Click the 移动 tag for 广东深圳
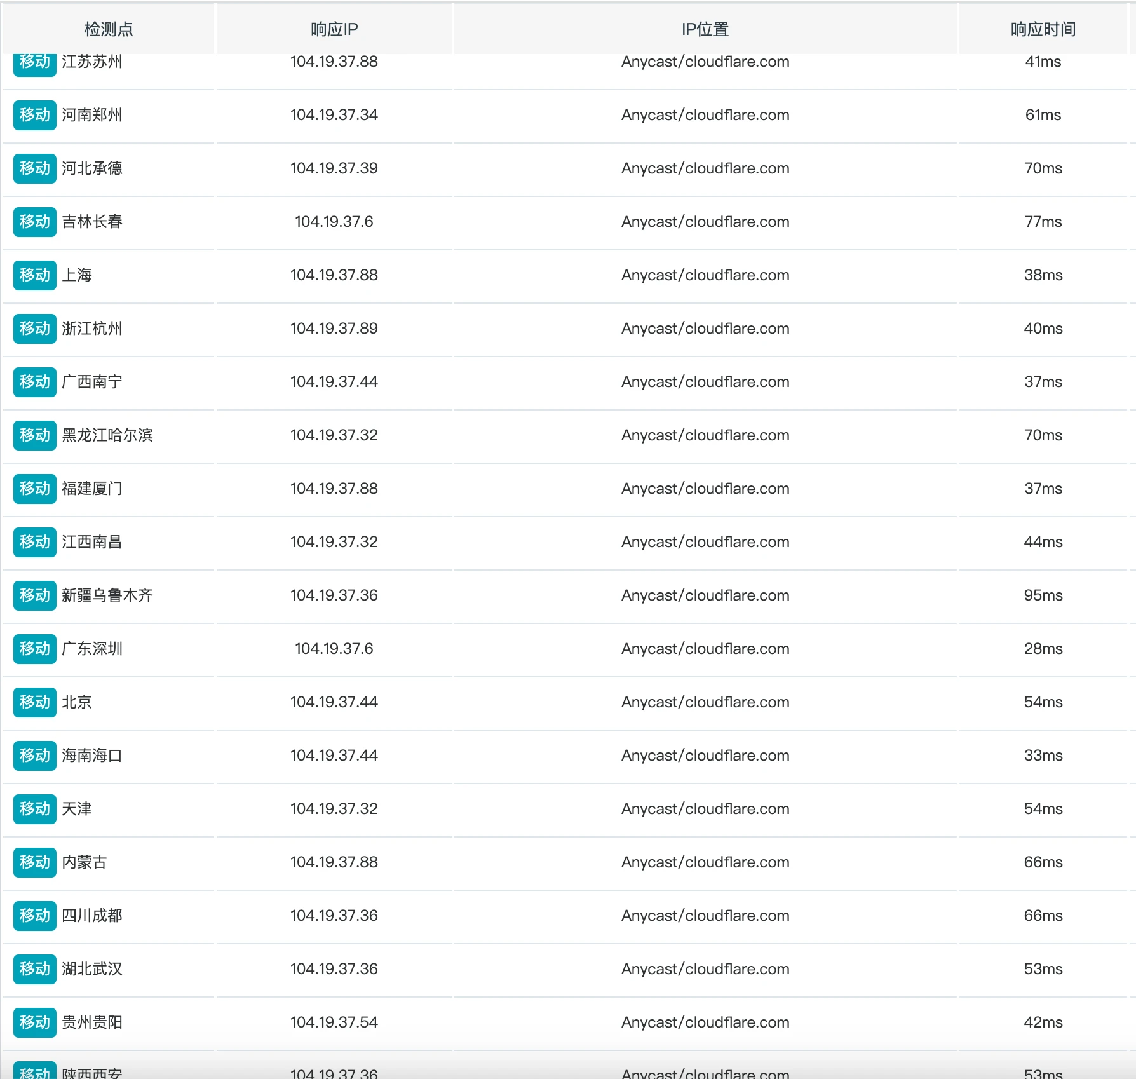The height and width of the screenshot is (1079, 1136). point(34,649)
